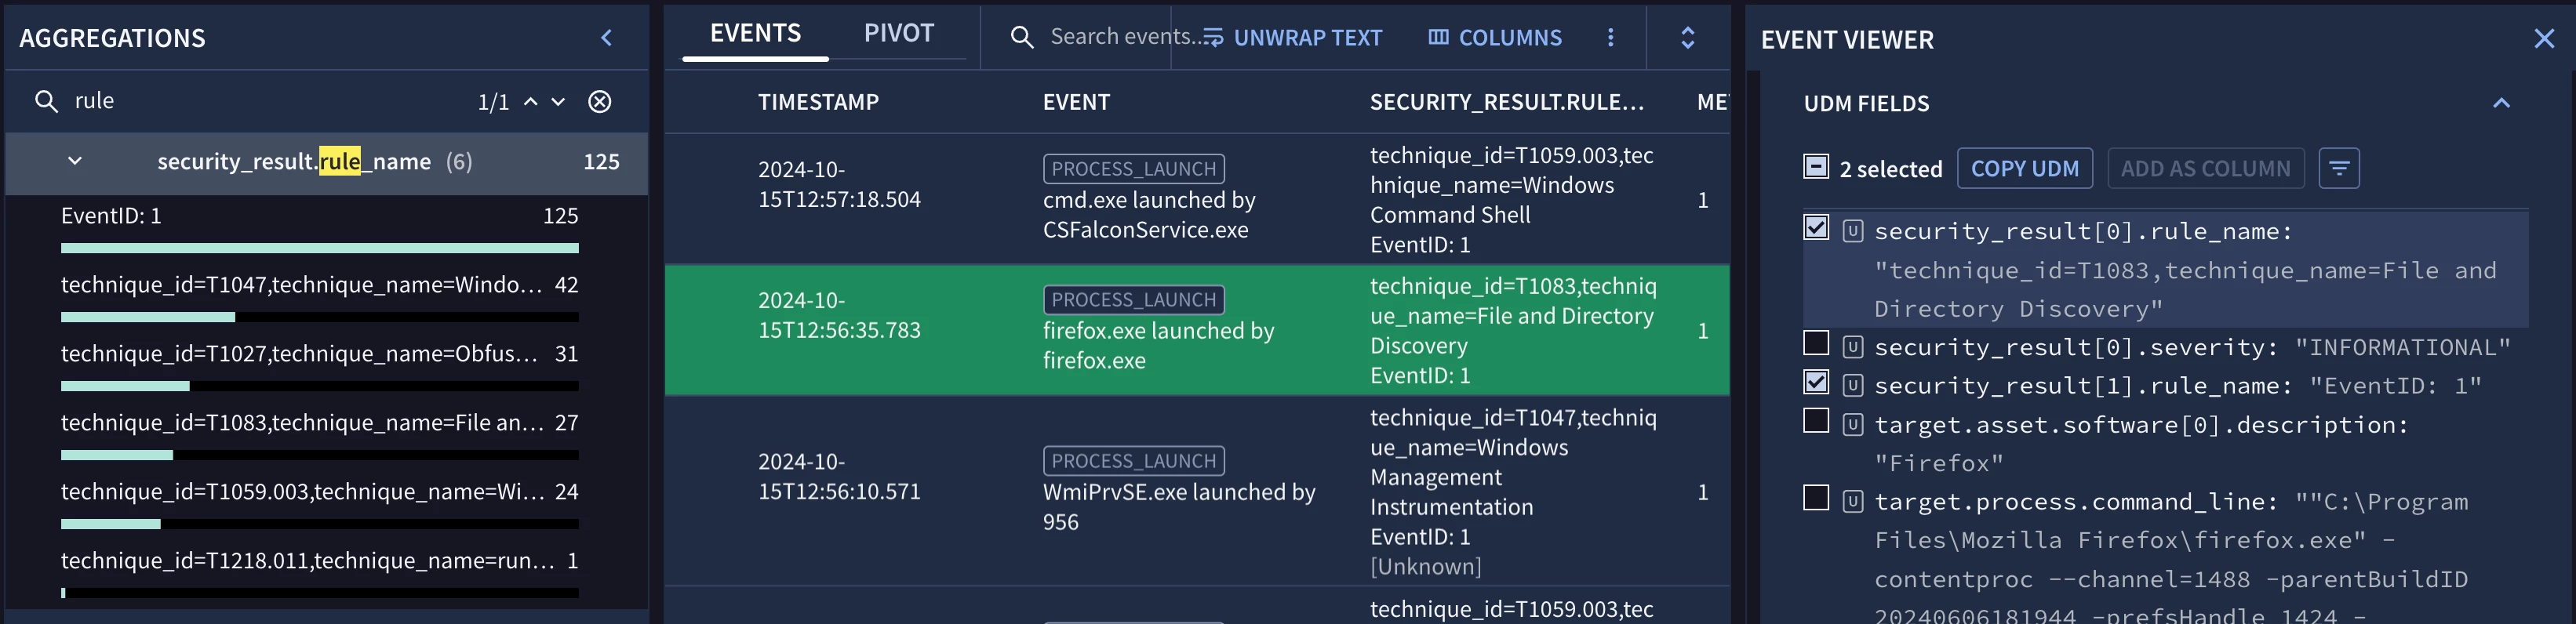Image resolution: width=2576 pixels, height=624 pixels.
Task: Click timestamp 2024-10-15T12:56:10.571
Action: (x=838, y=476)
